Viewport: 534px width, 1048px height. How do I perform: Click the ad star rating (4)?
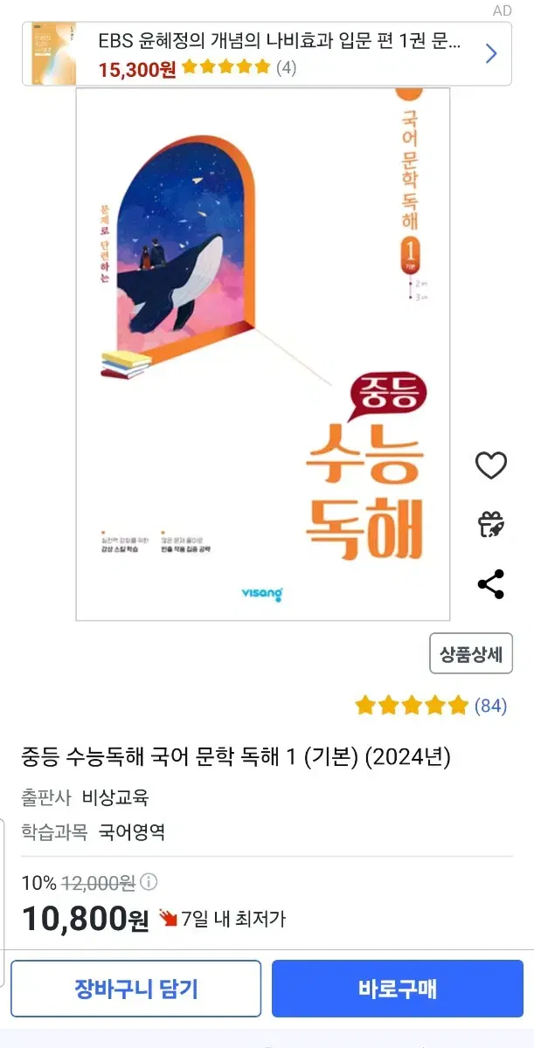tap(239, 67)
